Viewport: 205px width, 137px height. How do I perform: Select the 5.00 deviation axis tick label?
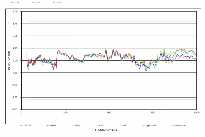click(15, 11)
